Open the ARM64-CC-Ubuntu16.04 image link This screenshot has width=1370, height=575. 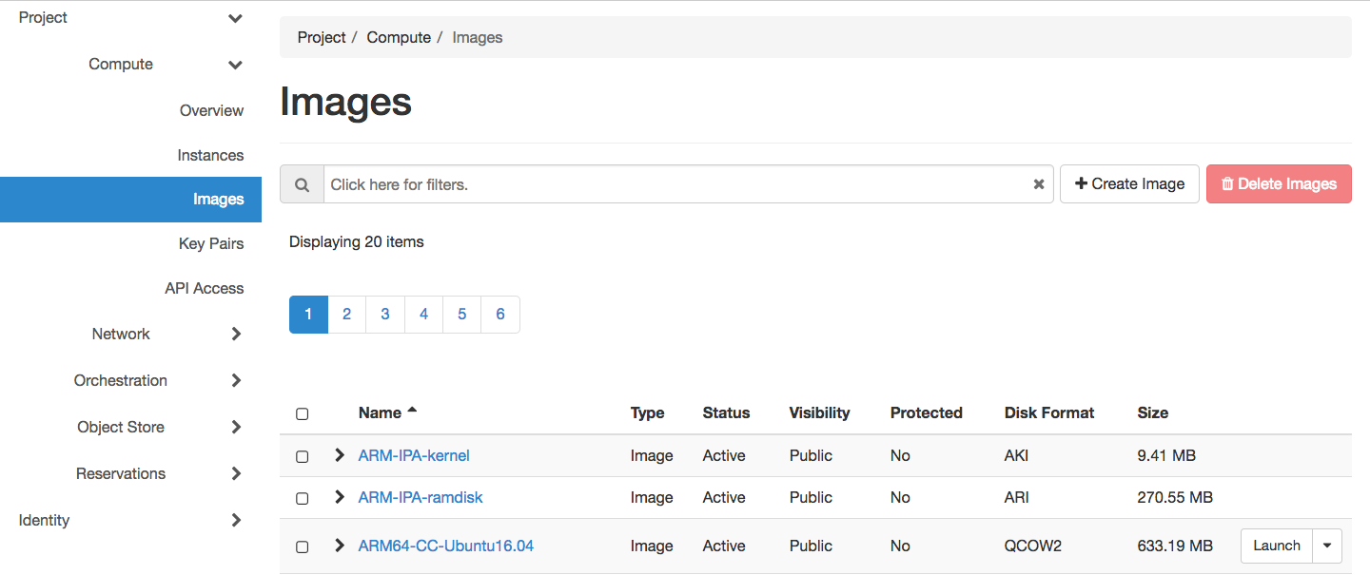pos(446,546)
